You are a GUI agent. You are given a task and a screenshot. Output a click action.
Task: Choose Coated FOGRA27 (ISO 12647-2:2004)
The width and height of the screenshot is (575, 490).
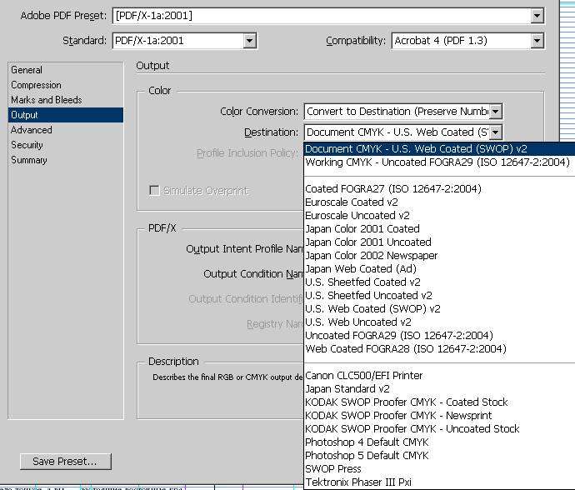click(439, 189)
